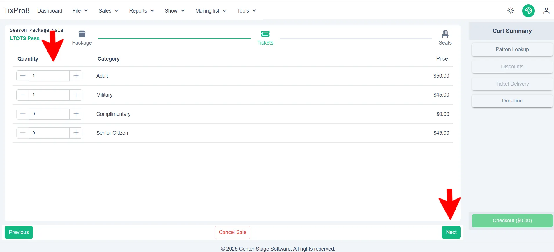Image resolution: width=554 pixels, height=252 pixels.
Task: Click the Cart Summary heading
Action: point(512,31)
